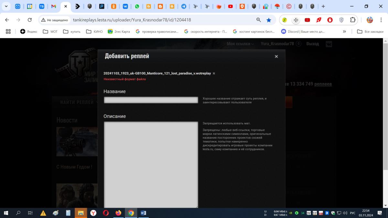Launch Opera from the taskbar
Viewport: 388px width, 218px height.
click(106, 213)
